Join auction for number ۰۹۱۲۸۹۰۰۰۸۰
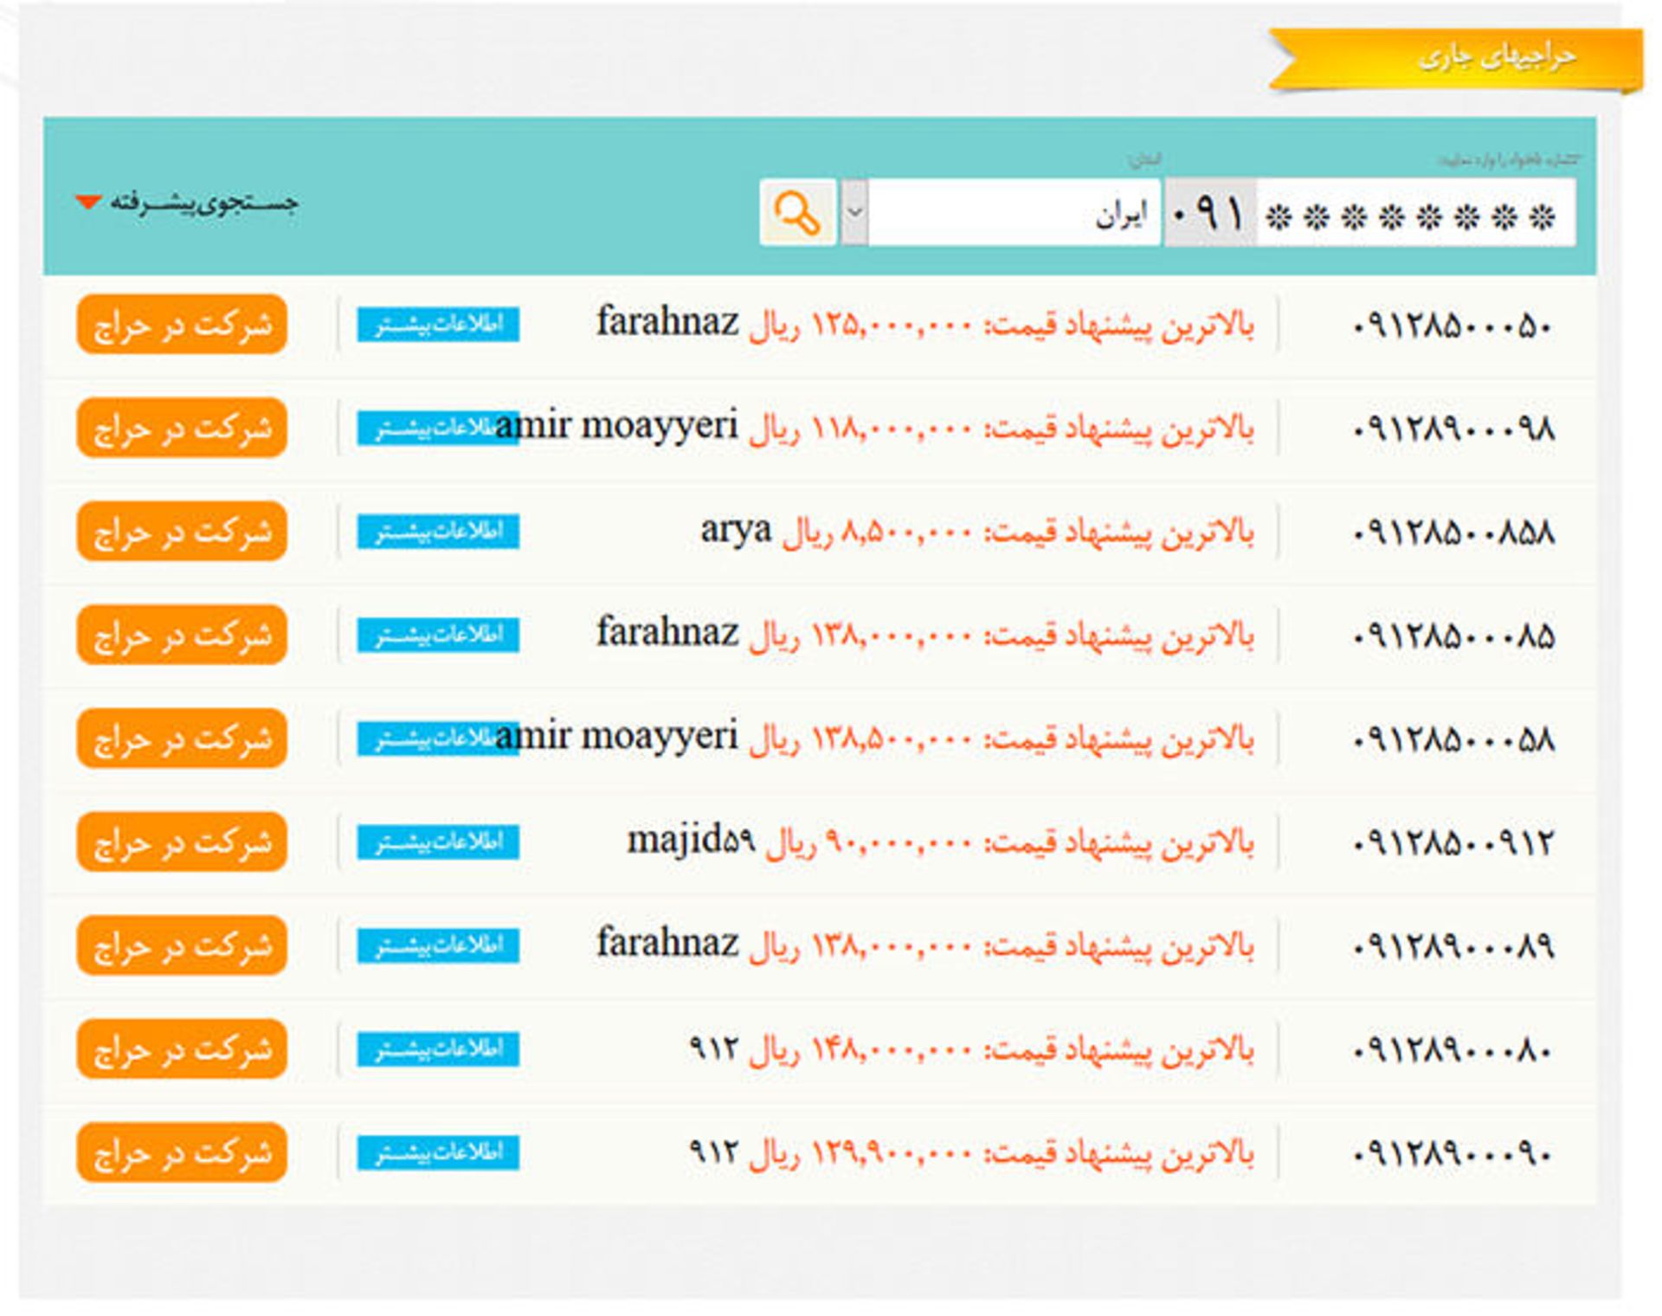This screenshot has height=1316, width=1662. [181, 1048]
